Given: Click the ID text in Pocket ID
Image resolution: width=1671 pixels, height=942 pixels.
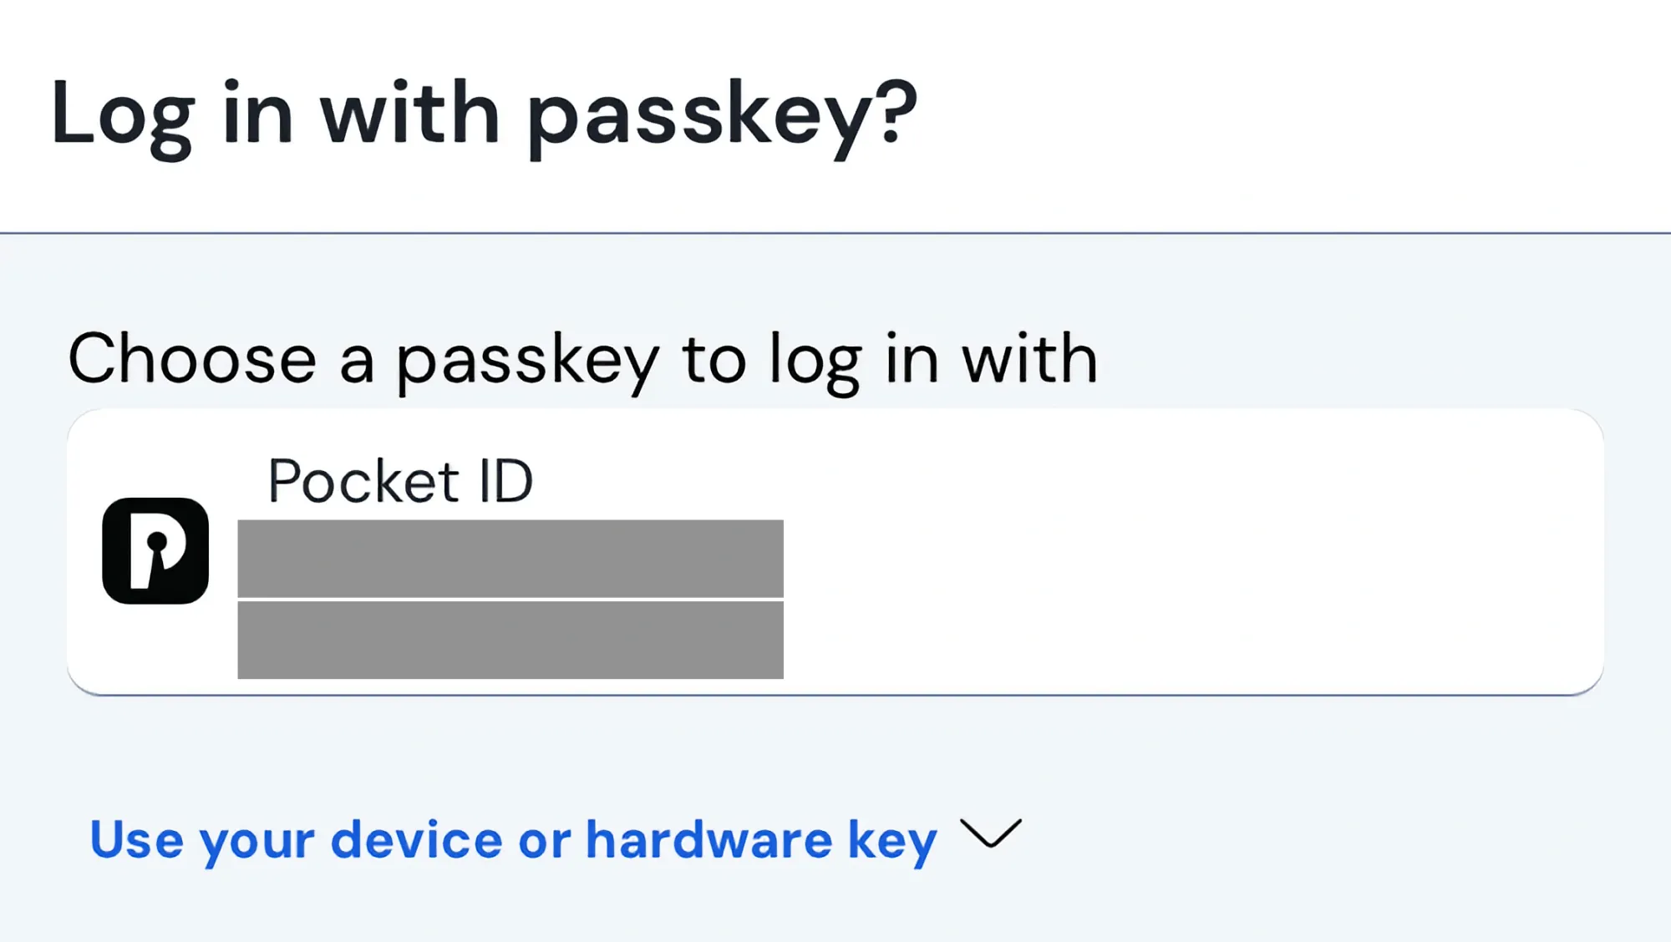Looking at the screenshot, I should coord(505,481).
